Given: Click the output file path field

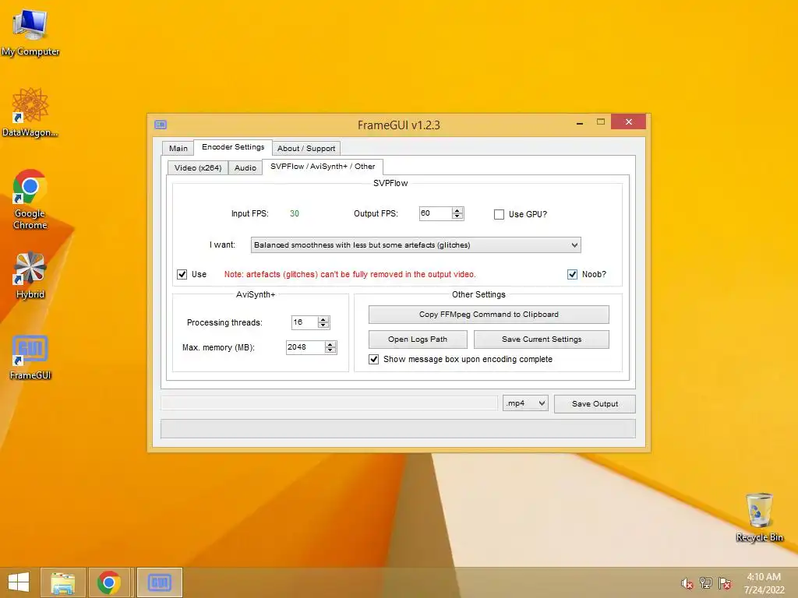Looking at the screenshot, I should tap(330, 403).
